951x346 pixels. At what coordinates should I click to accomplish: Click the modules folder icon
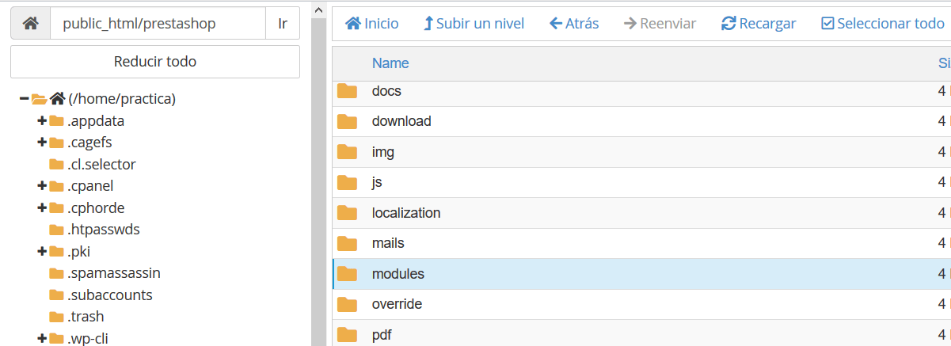(347, 274)
